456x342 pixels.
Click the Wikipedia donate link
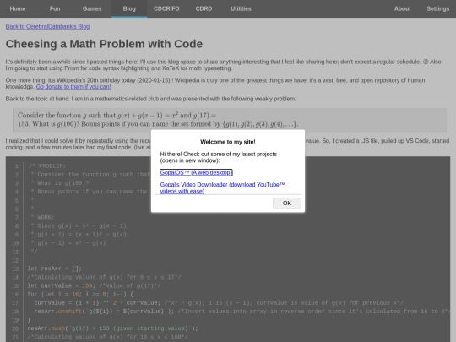click(x=73, y=87)
